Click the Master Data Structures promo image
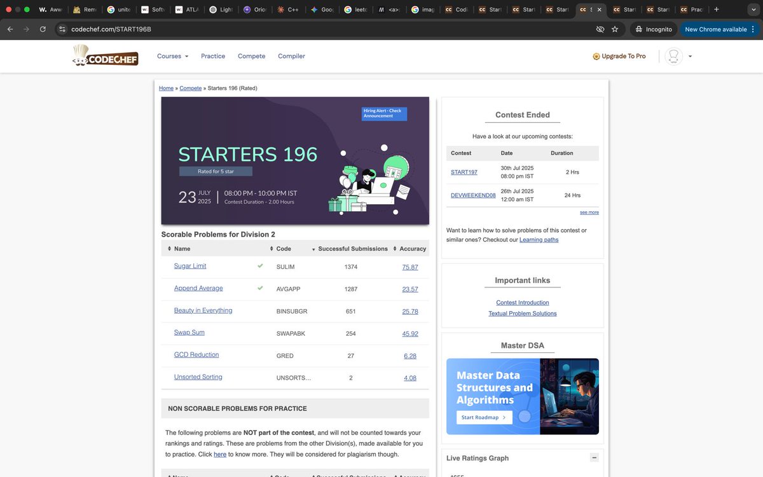Screen dimensions: 763x477 [x=523, y=396]
